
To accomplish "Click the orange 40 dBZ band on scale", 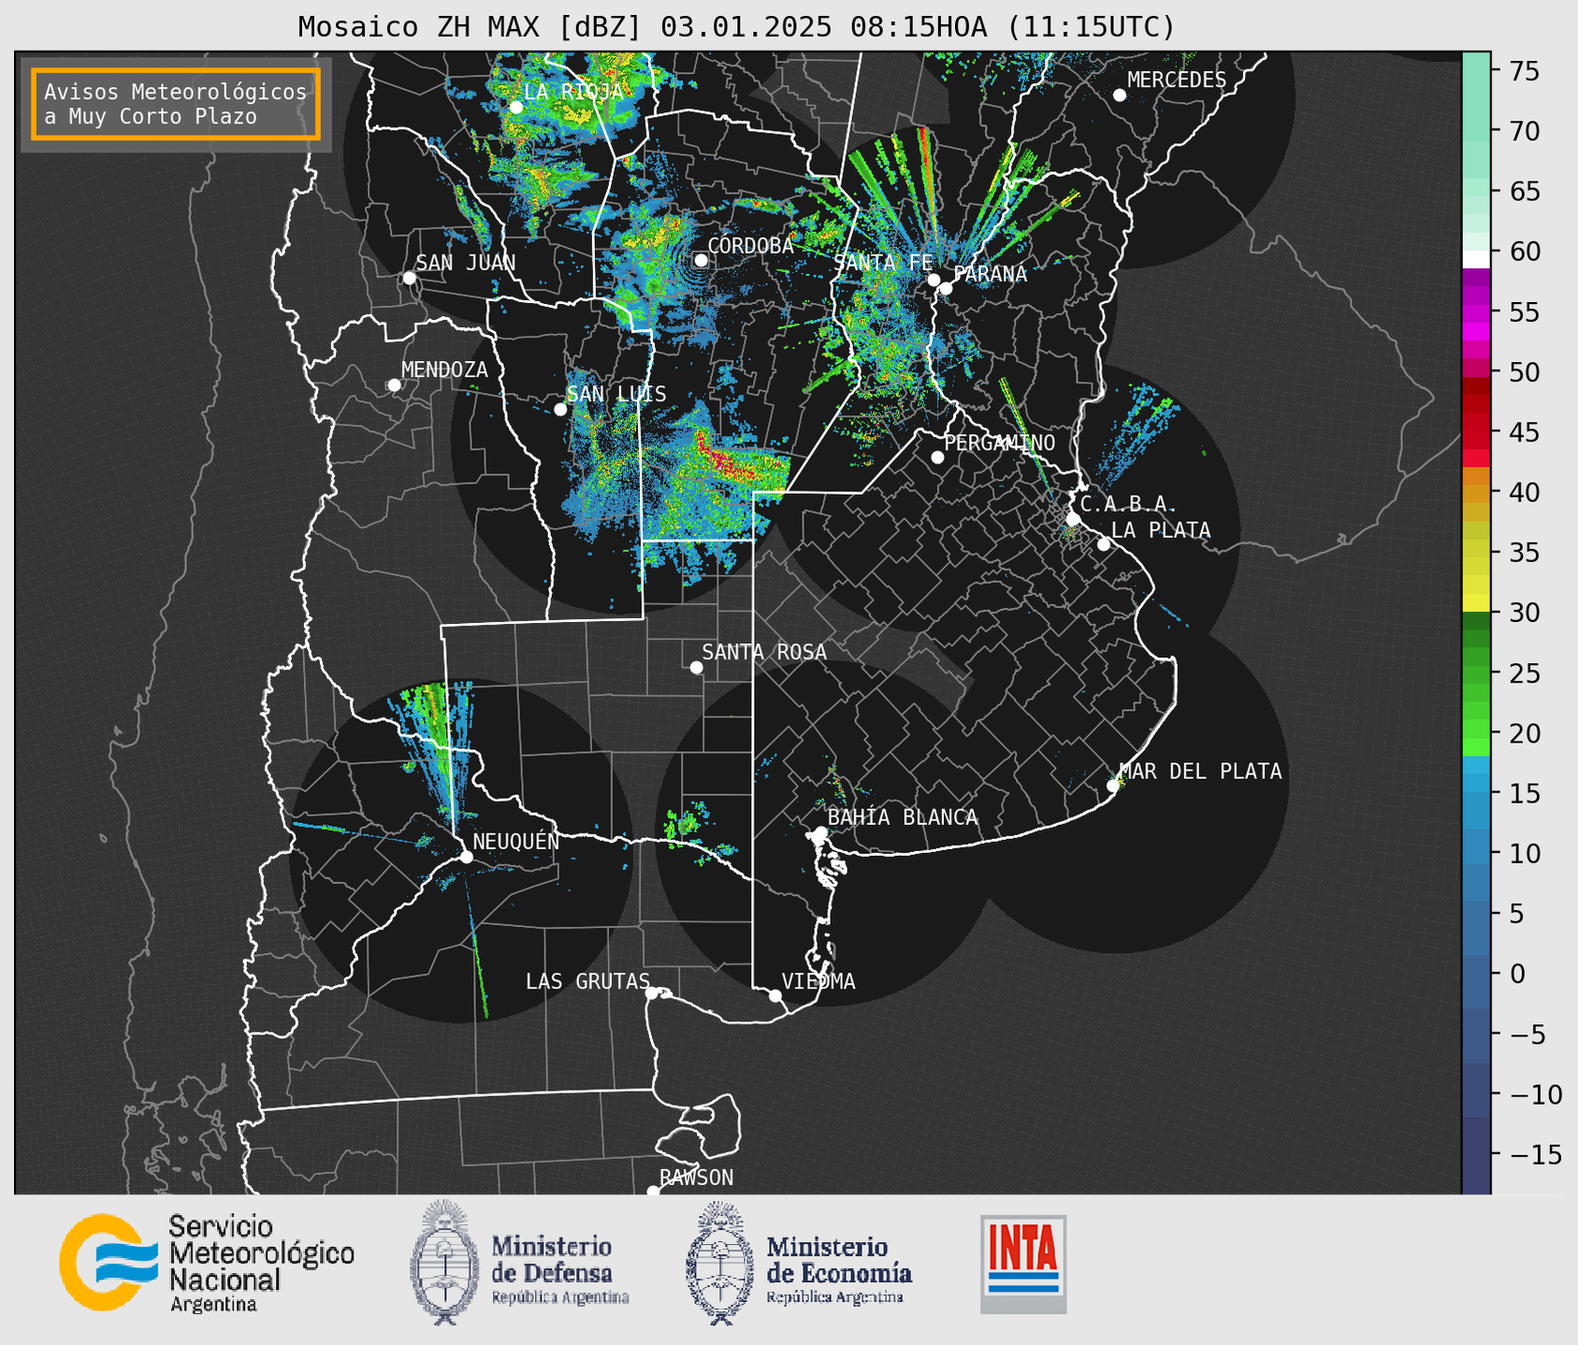I will pyautogui.click(x=1476, y=493).
